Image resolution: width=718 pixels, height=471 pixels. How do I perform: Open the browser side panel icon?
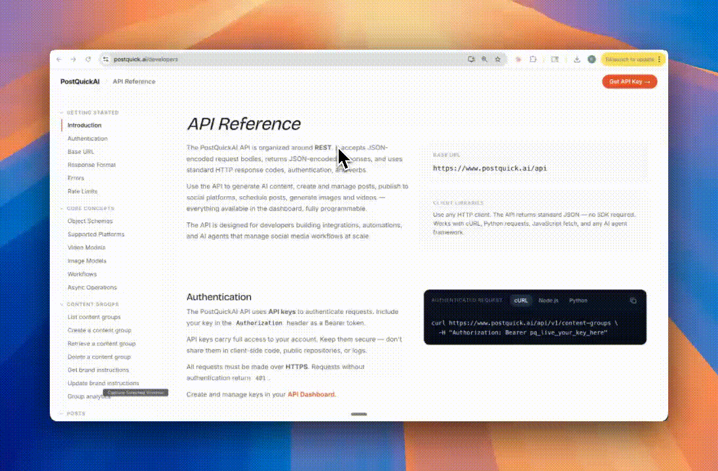(x=555, y=60)
